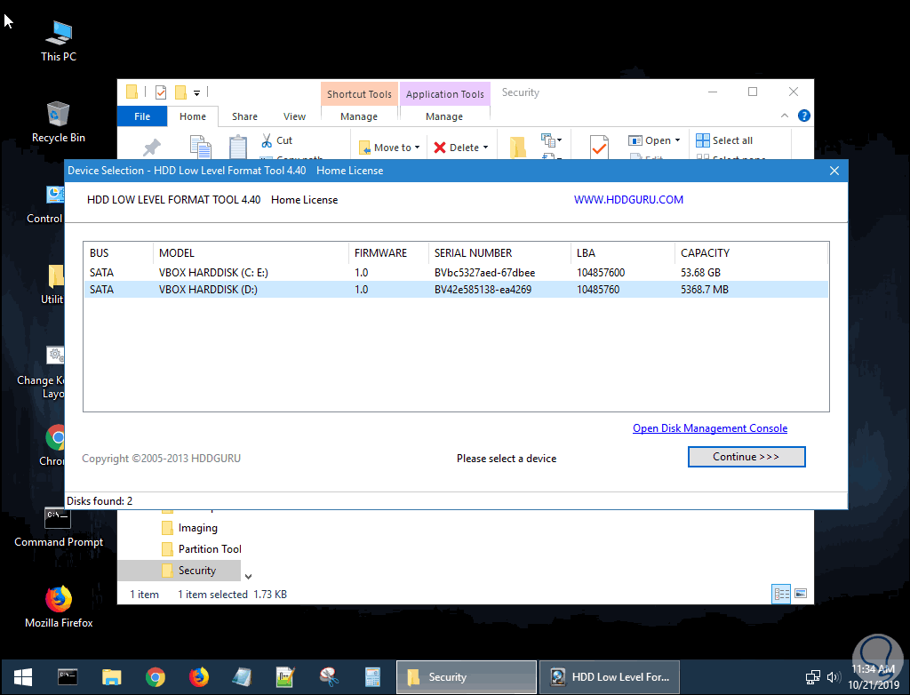The image size is (910, 695).
Task: Switch to Security window in taskbar
Action: [x=467, y=677]
